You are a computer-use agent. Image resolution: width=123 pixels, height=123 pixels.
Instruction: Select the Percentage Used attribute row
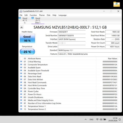coord(70,74)
